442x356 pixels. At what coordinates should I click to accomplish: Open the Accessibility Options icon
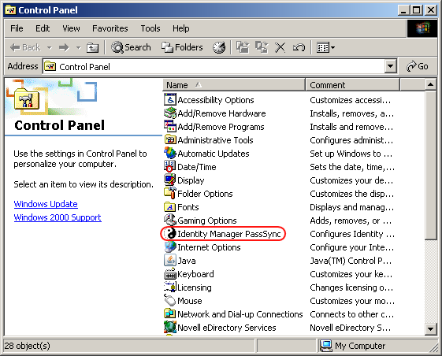(x=170, y=100)
